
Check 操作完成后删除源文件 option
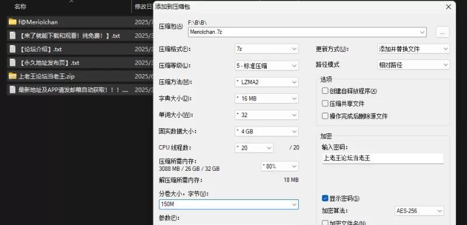click(x=325, y=116)
